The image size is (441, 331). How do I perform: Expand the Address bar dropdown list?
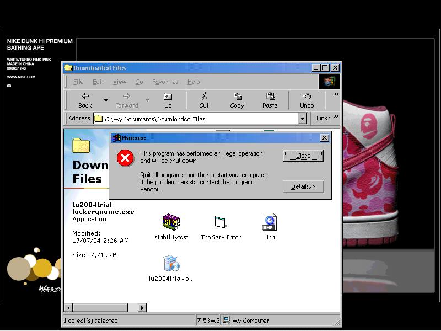[302, 119]
